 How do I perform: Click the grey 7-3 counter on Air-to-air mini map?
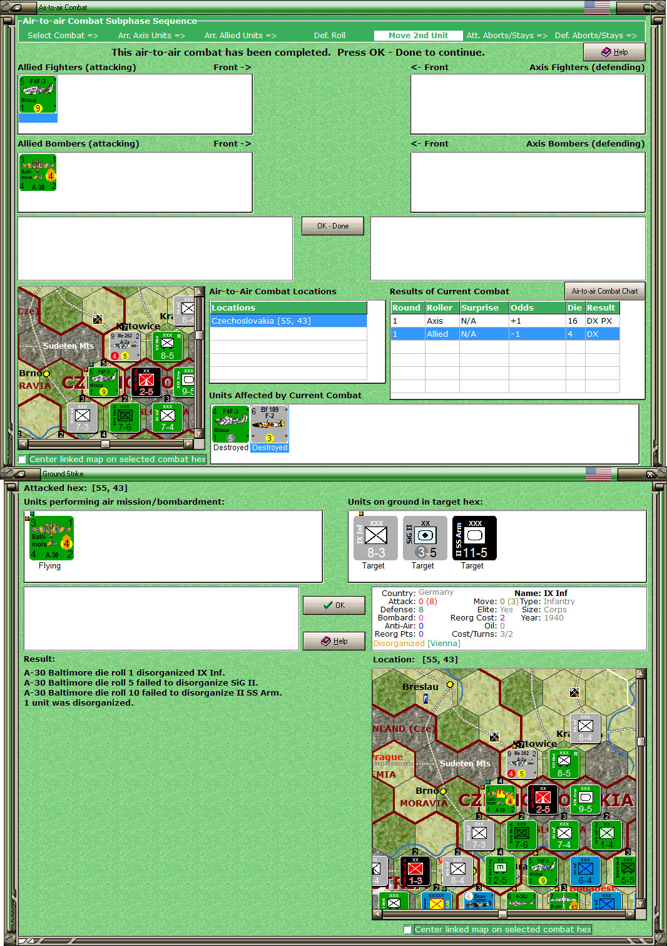83,418
